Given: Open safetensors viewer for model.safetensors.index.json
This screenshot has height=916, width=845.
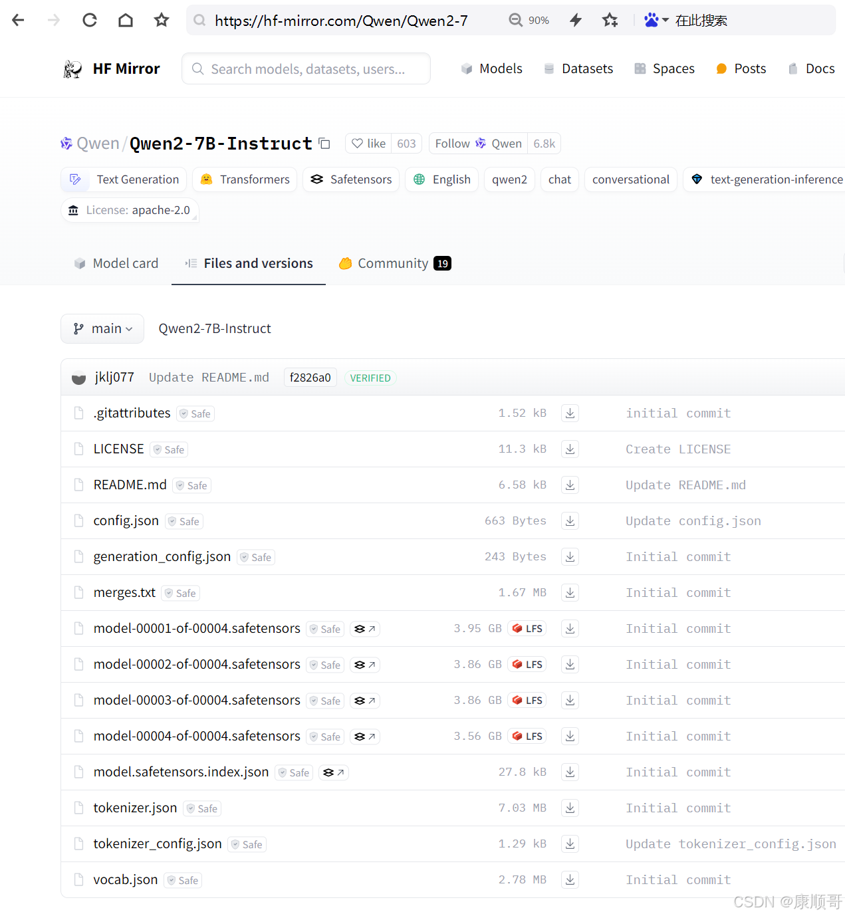Looking at the screenshot, I should coord(334,772).
